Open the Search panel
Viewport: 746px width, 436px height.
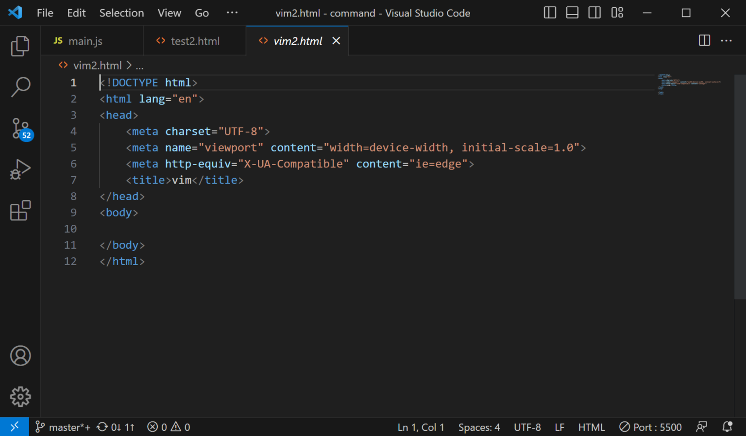pos(20,86)
